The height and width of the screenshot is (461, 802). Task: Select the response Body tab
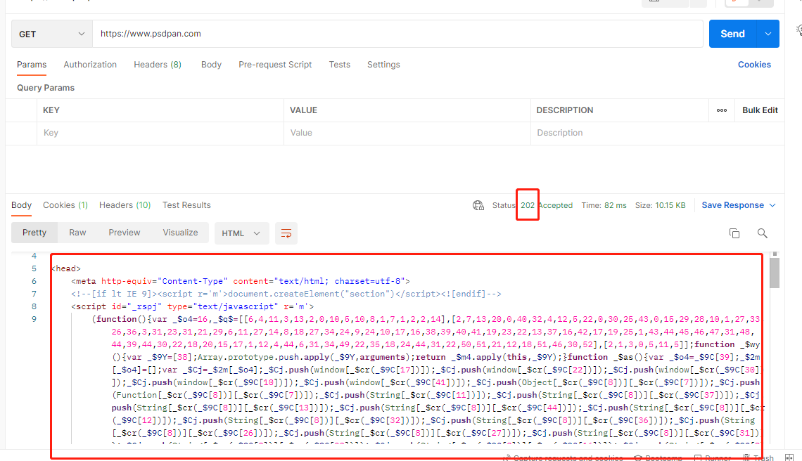point(22,205)
